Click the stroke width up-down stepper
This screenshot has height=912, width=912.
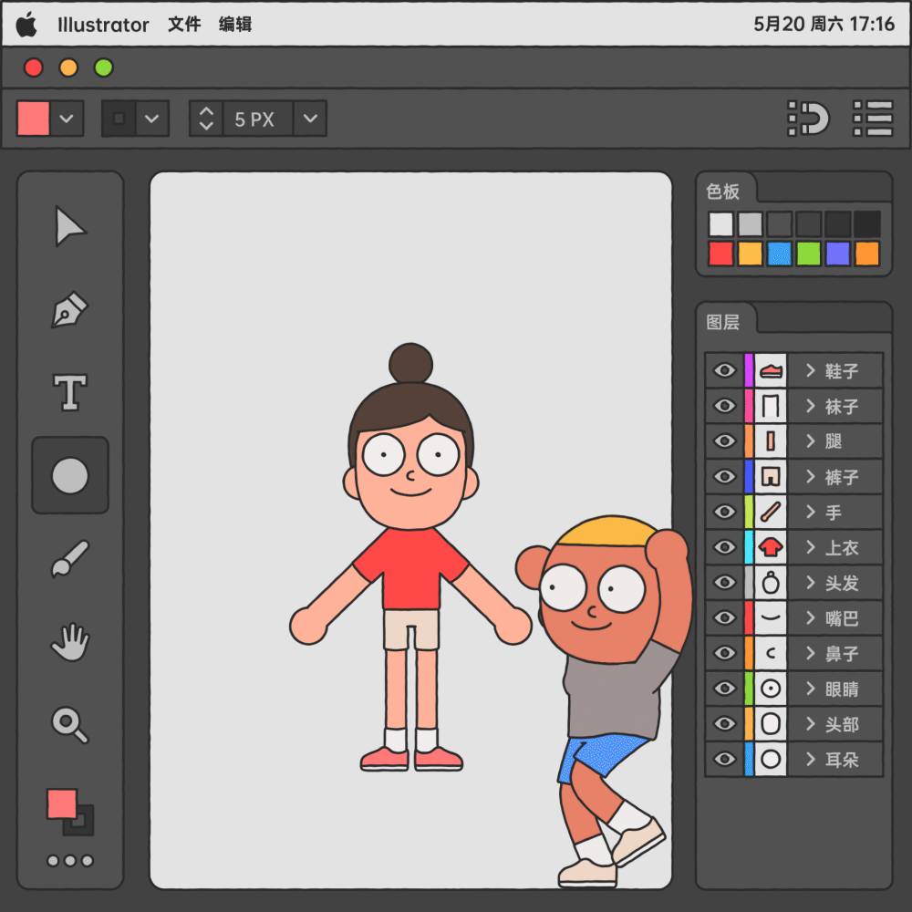206,119
